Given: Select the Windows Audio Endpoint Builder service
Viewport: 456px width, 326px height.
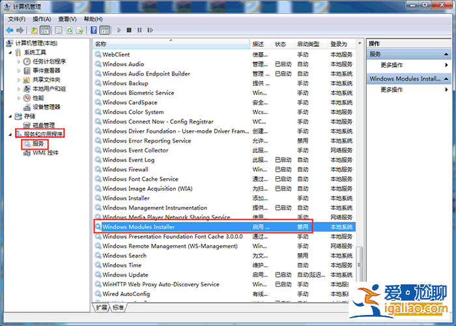Looking at the screenshot, I should tap(225, 74).
